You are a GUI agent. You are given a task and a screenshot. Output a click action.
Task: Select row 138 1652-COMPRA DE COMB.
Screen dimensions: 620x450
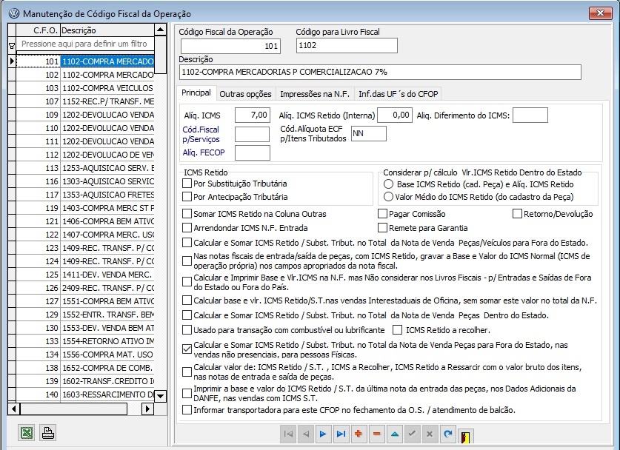tap(85, 368)
